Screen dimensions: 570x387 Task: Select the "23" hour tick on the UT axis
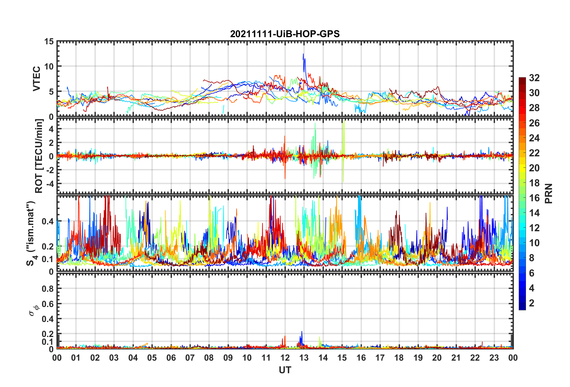click(494, 358)
